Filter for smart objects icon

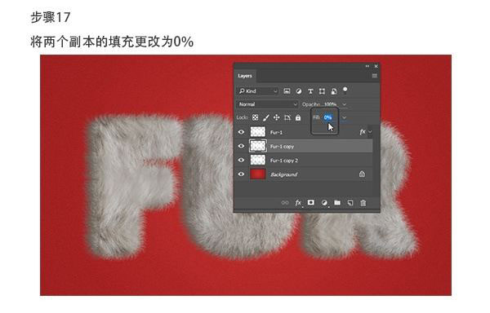[x=334, y=91]
